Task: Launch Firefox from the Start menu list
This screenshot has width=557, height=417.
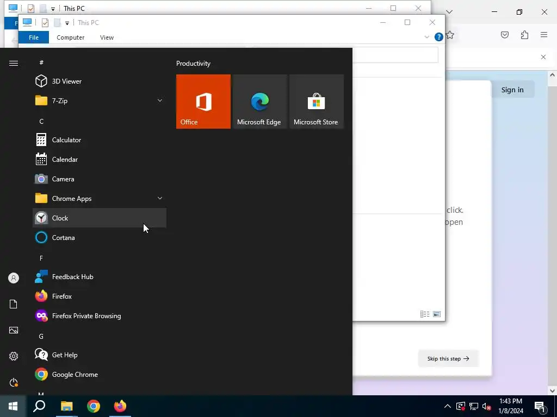Action: pyautogui.click(x=100, y=296)
